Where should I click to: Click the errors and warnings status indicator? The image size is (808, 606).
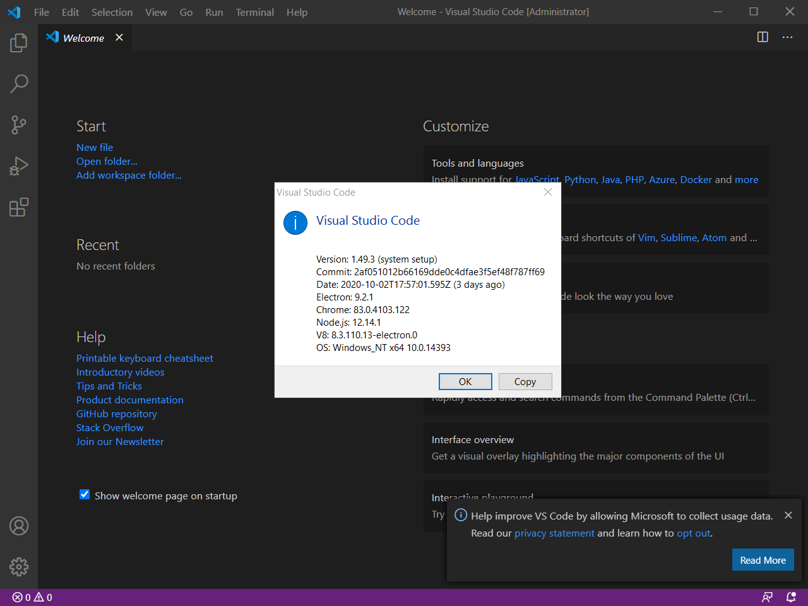(x=32, y=597)
